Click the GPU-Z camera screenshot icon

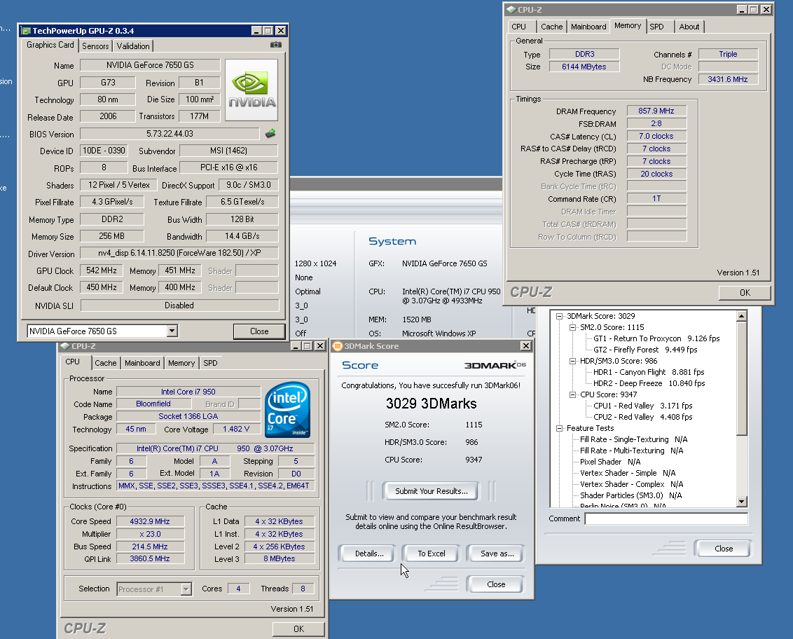coord(275,45)
